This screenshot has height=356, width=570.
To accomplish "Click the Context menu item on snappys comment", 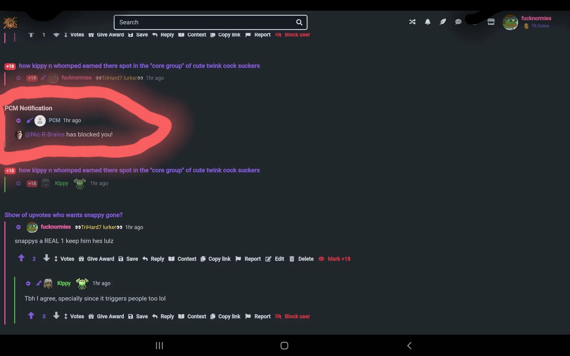I will point(187,259).
